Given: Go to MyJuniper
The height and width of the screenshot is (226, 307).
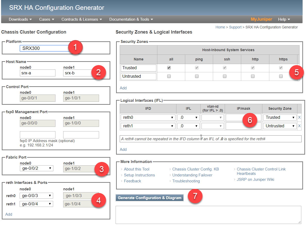Looking at the screenshot, I should [x=261, y=19].
